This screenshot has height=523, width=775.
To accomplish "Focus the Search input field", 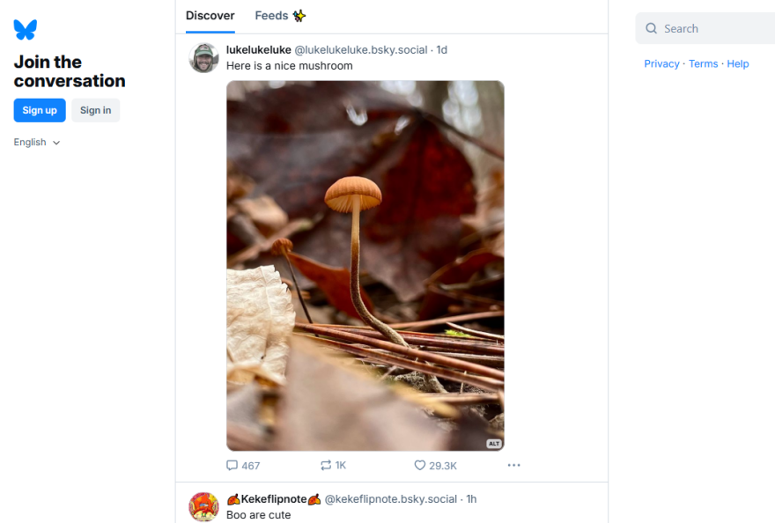I will [x=713, y=28].
